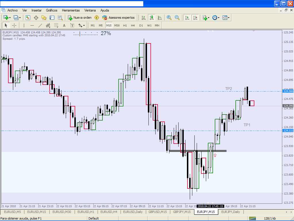Set chart period to MN
The height and width of the screenshot is (221, 294).
coord(157,25)
